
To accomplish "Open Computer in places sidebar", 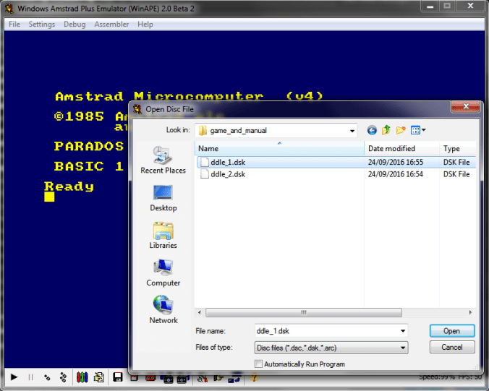I will tap(163, 273).
